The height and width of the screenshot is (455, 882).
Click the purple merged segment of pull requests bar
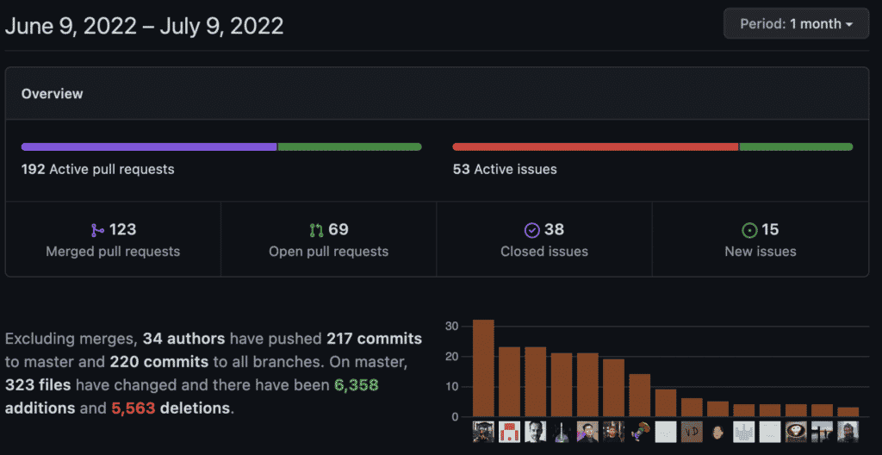pyautogui.click(x=148, y=147)
